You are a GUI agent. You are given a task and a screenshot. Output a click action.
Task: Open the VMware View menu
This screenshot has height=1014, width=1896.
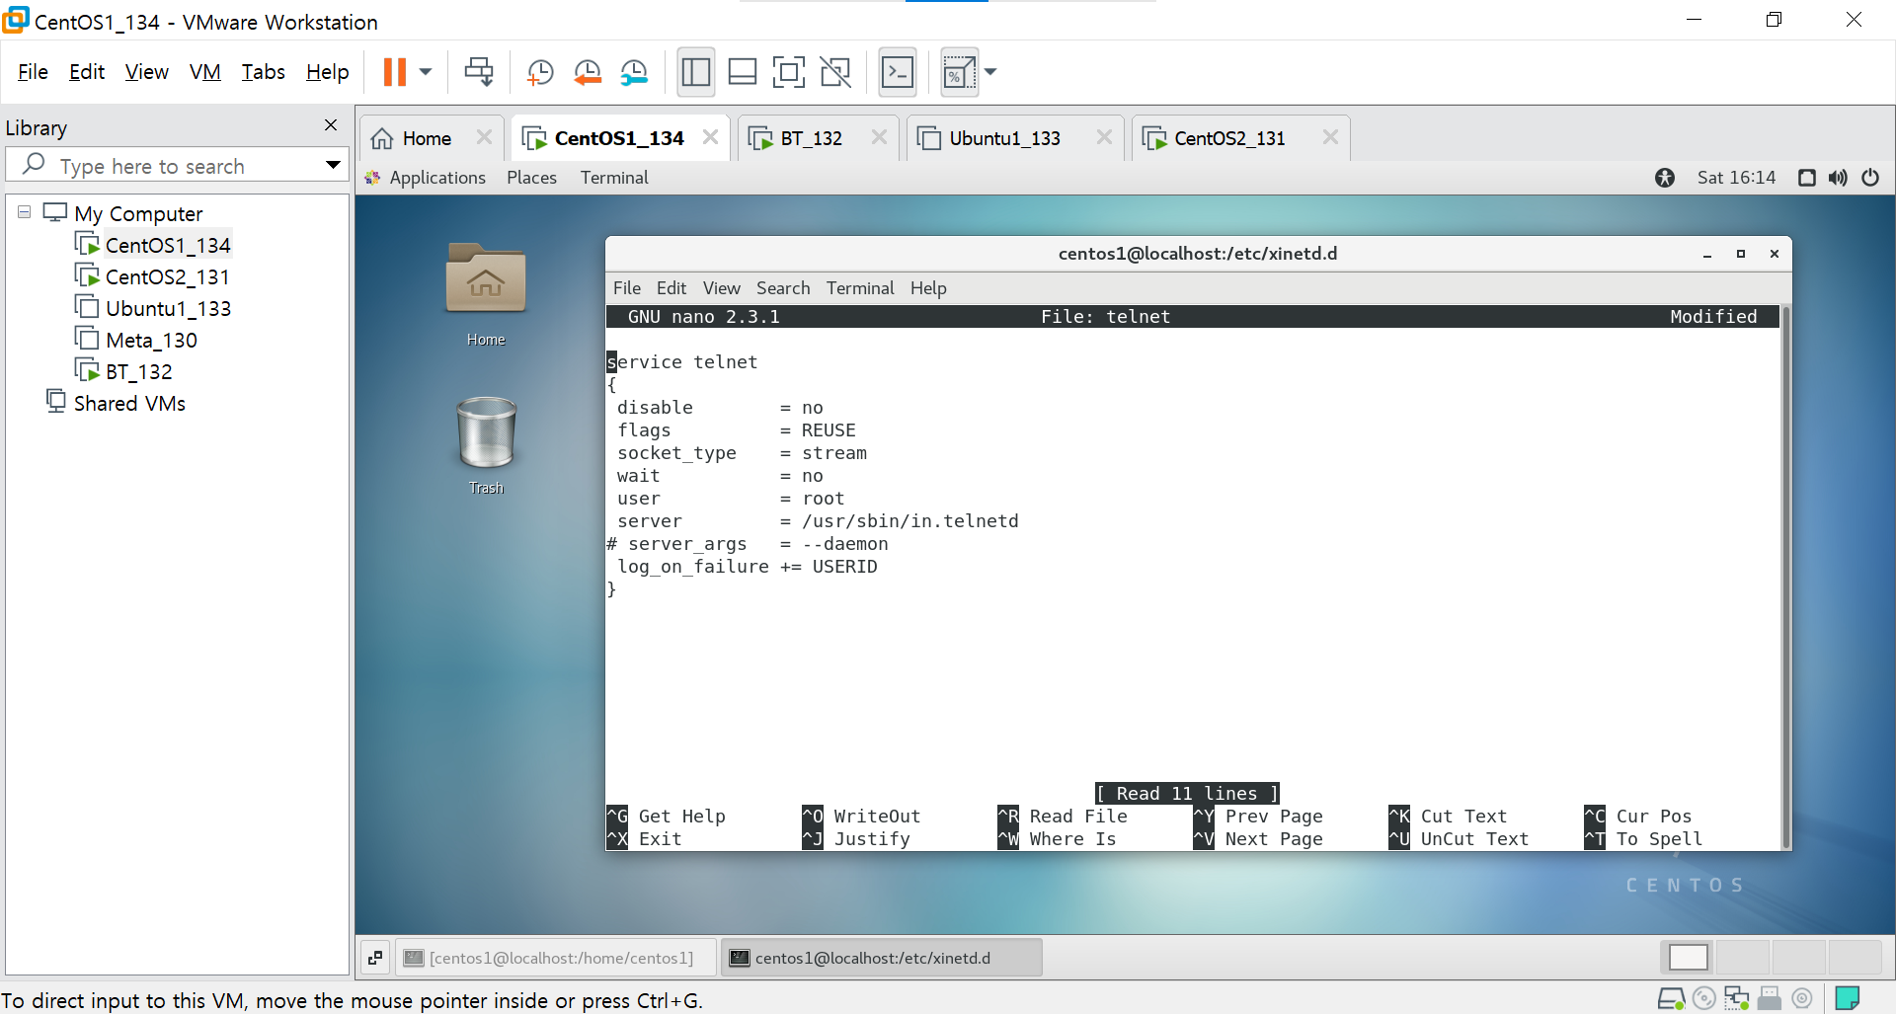click(147, 72)
